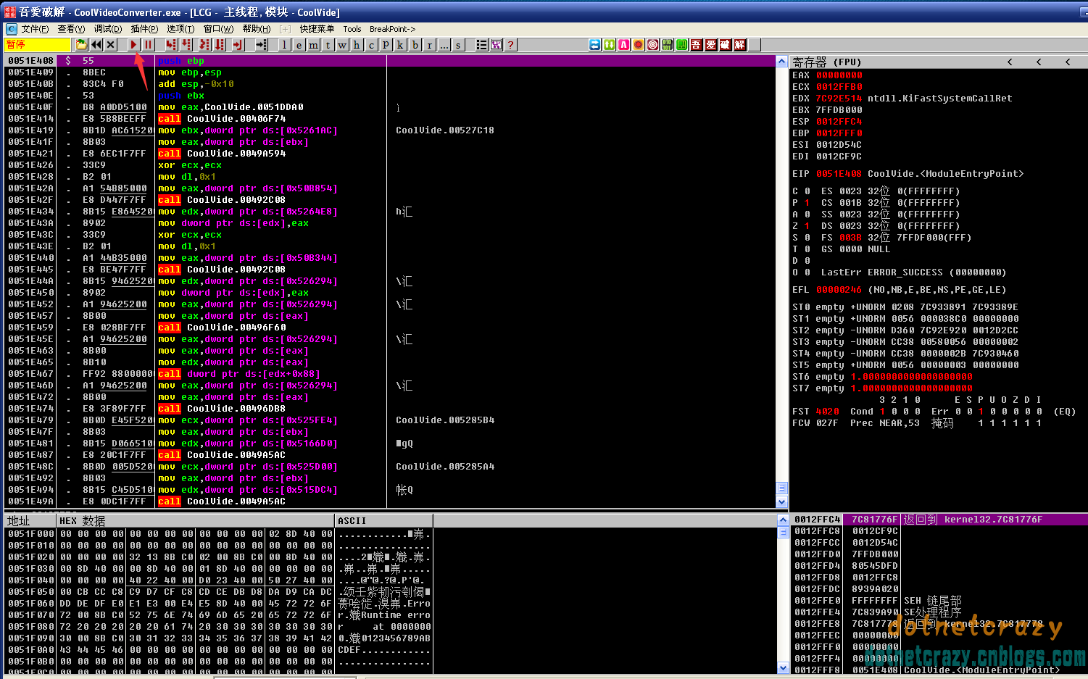The width and height of the screenshot is (1088, 679).
Task: Click the green up-down arrows plugin icon
Action: pyautogui.click(x=609, y=45)
